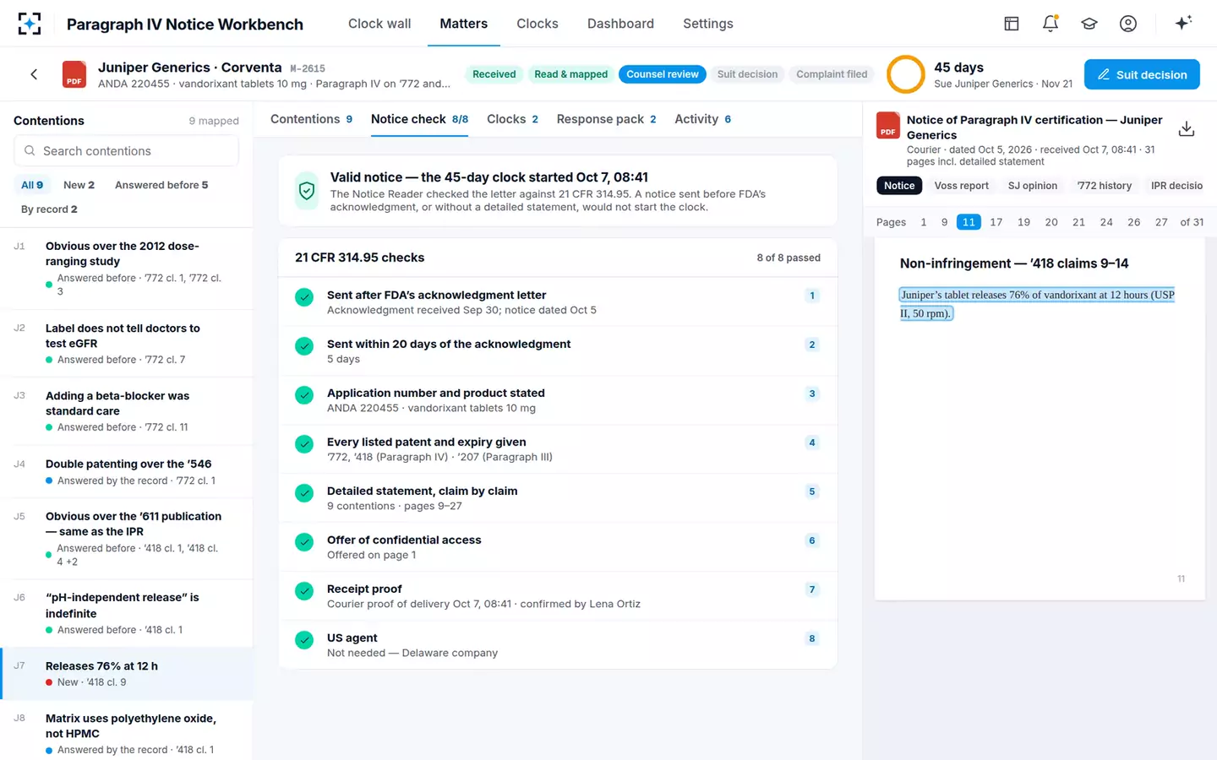Click check icon for Offer of confidential access
The image size is (1217, 760).
(304, 542)
